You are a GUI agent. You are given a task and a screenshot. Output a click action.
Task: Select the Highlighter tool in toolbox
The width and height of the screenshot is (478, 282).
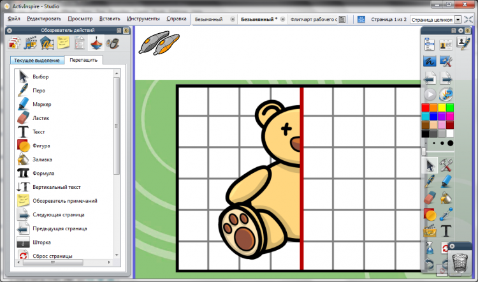(446, 181)
